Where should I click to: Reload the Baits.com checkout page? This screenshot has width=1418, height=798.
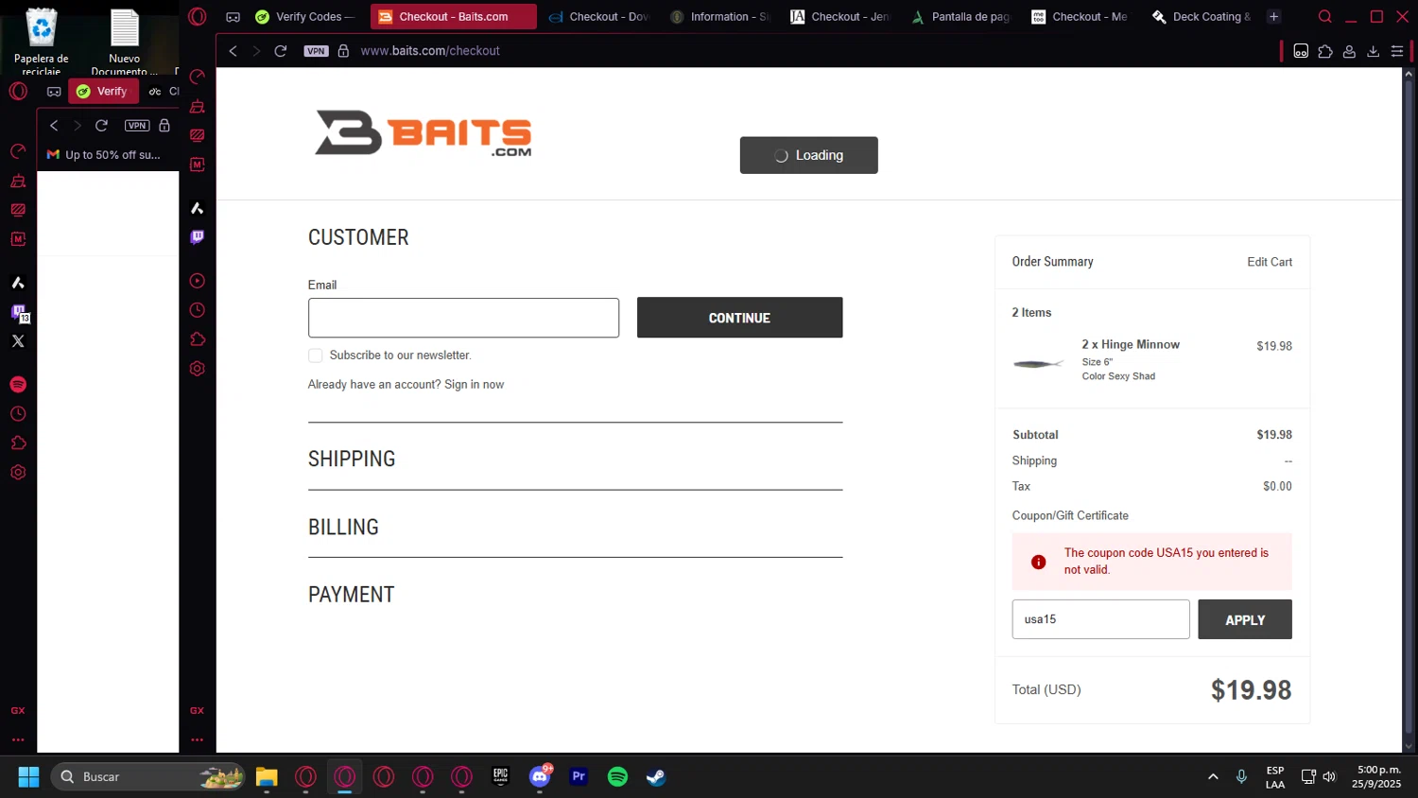281,51
